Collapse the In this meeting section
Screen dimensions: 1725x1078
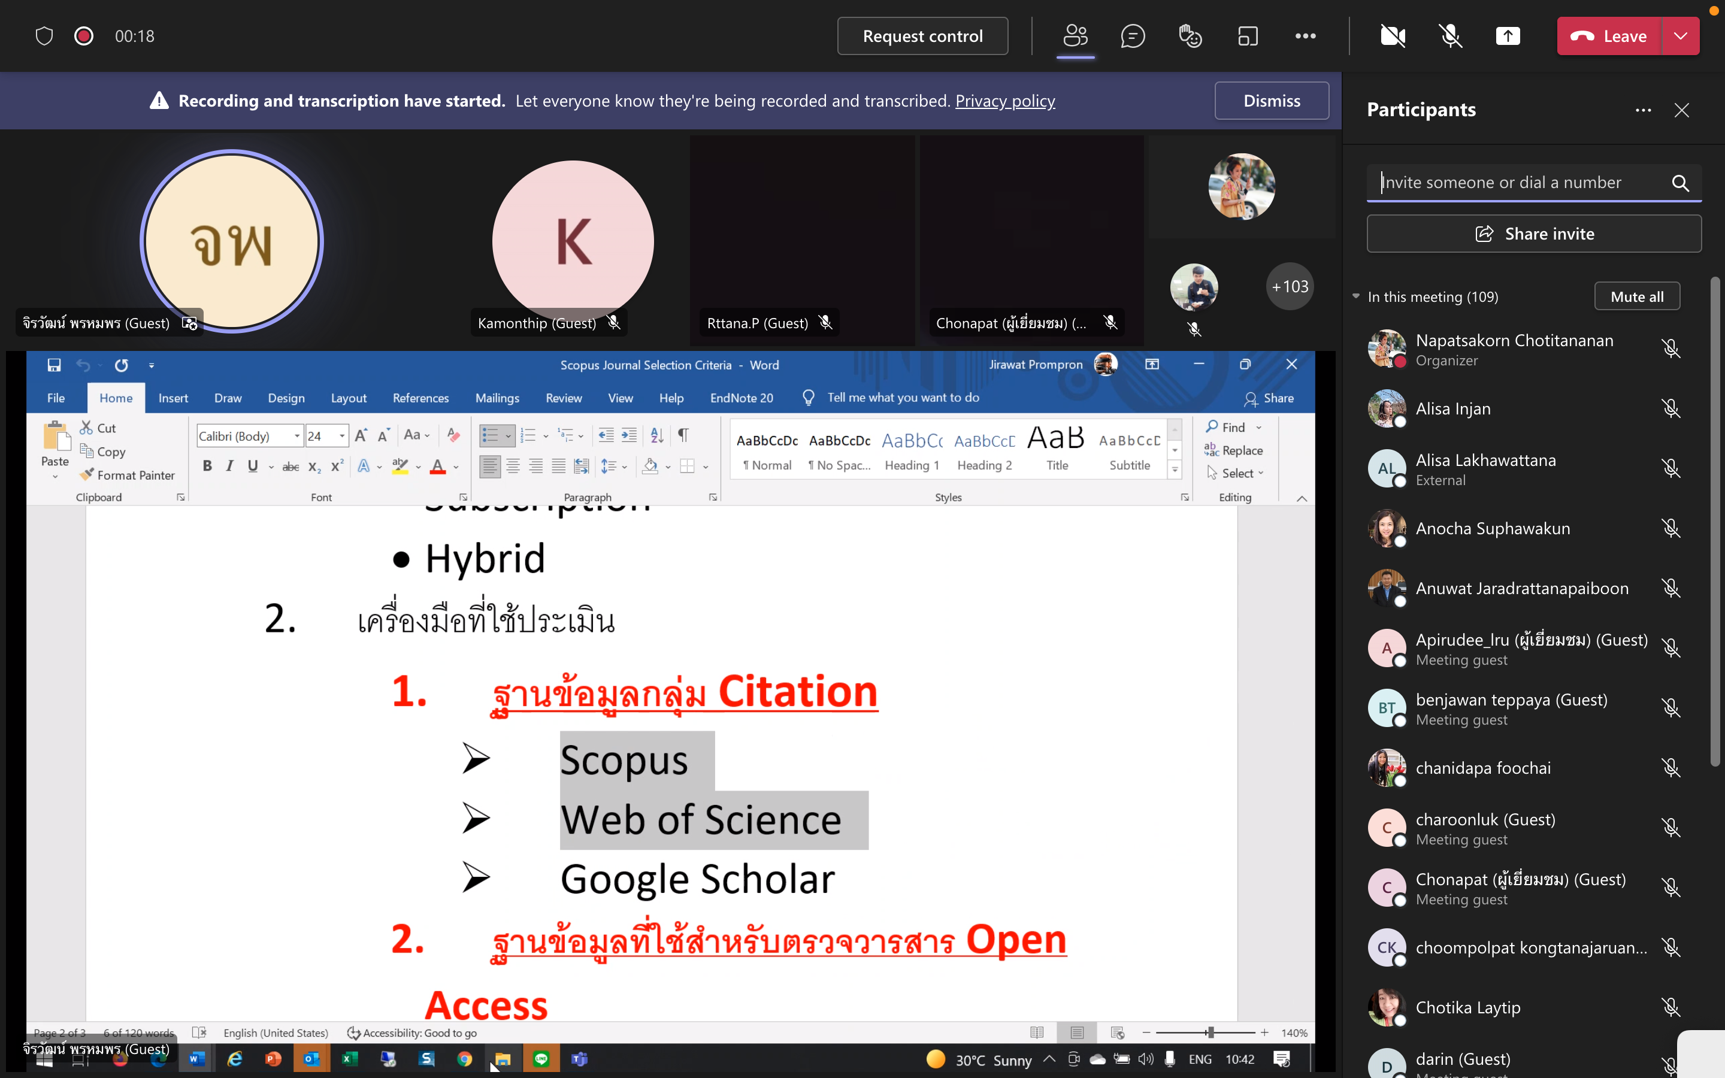[1356, 296]
